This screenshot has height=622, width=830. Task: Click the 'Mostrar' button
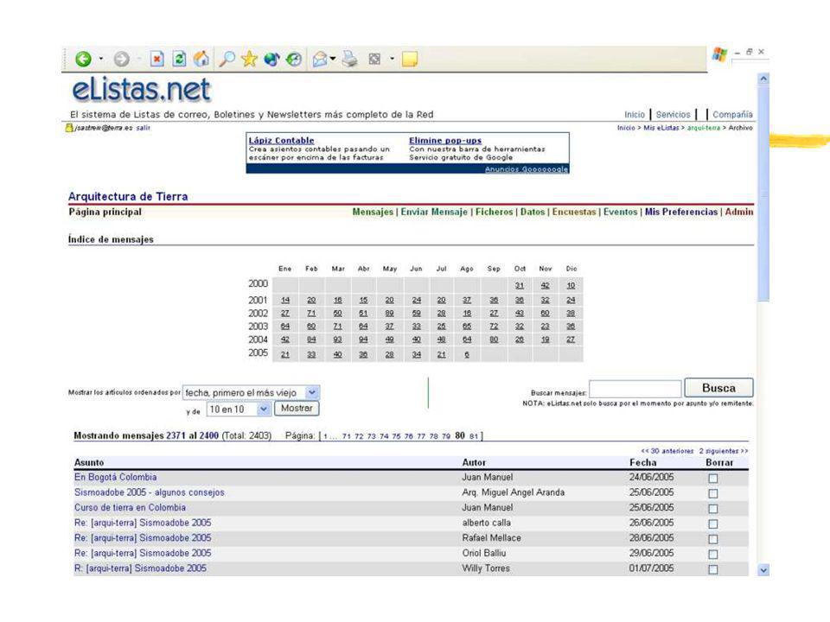297,409
